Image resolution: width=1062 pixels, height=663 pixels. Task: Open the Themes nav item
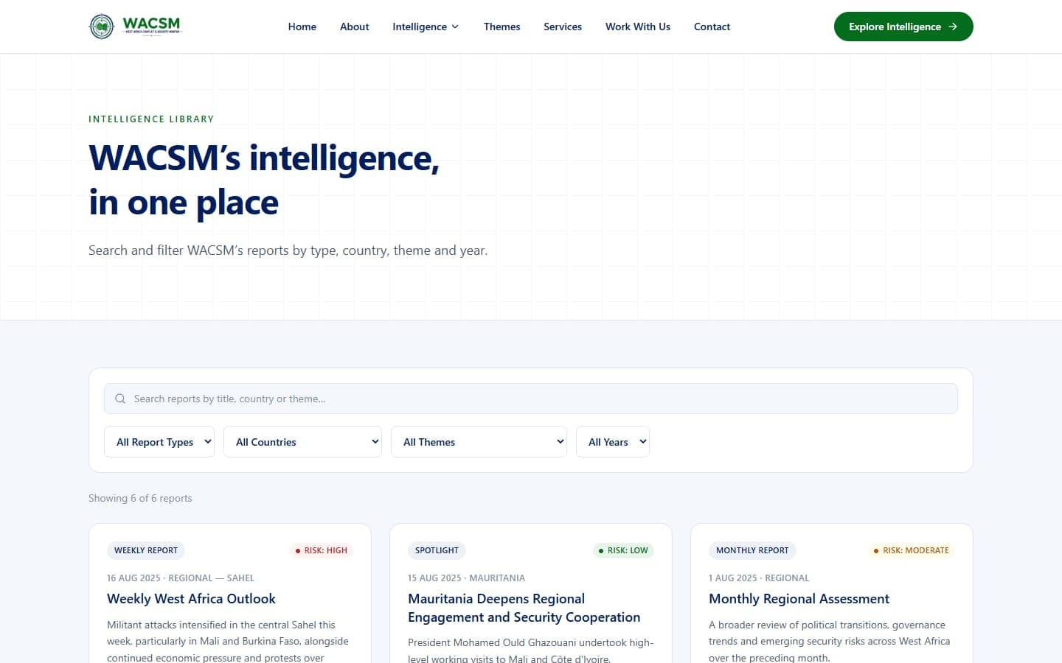coord(502,27)
